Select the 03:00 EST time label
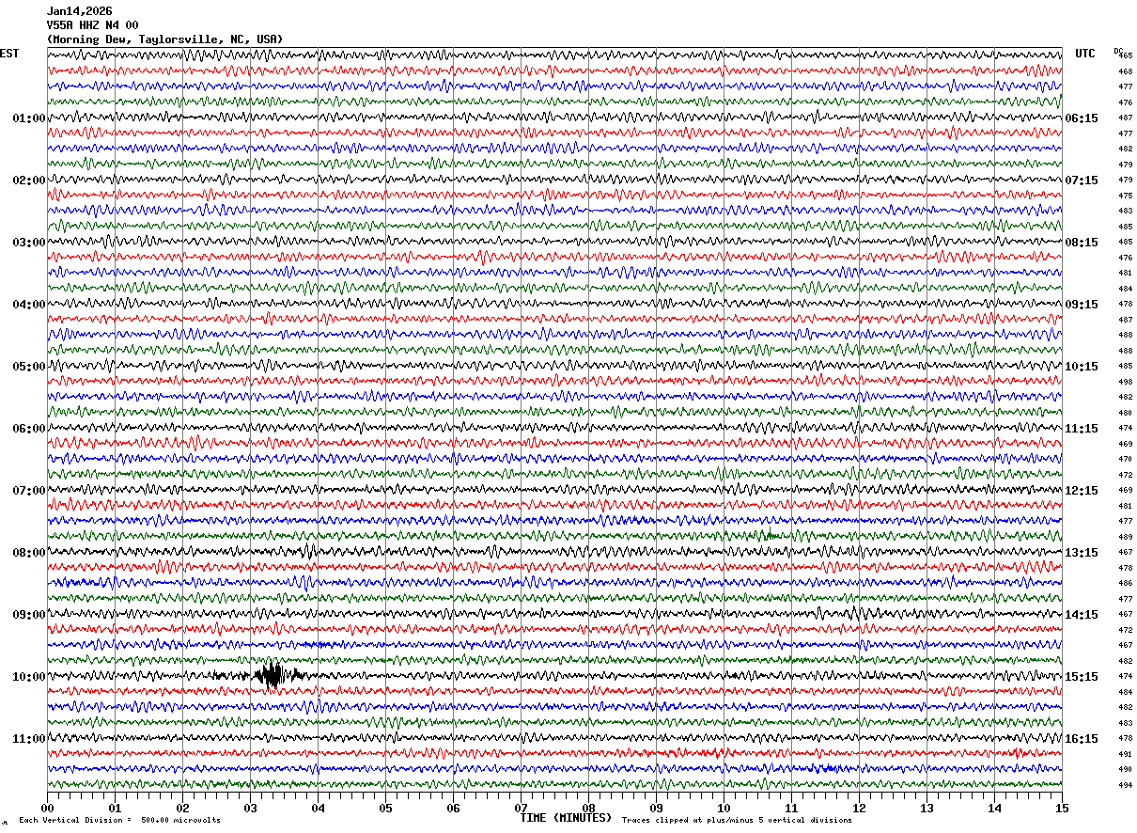Screen dimensions: 1137x833 29,243
